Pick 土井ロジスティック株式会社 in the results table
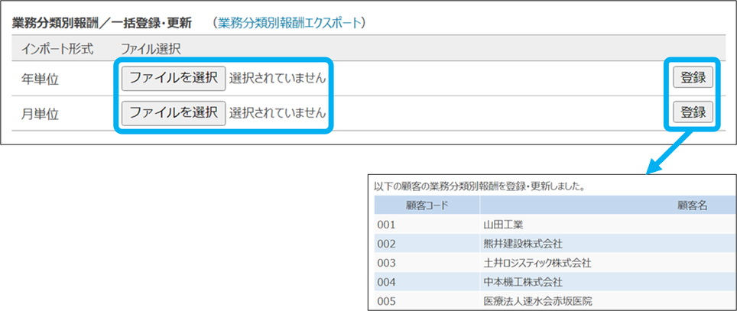 coord(537,263)
